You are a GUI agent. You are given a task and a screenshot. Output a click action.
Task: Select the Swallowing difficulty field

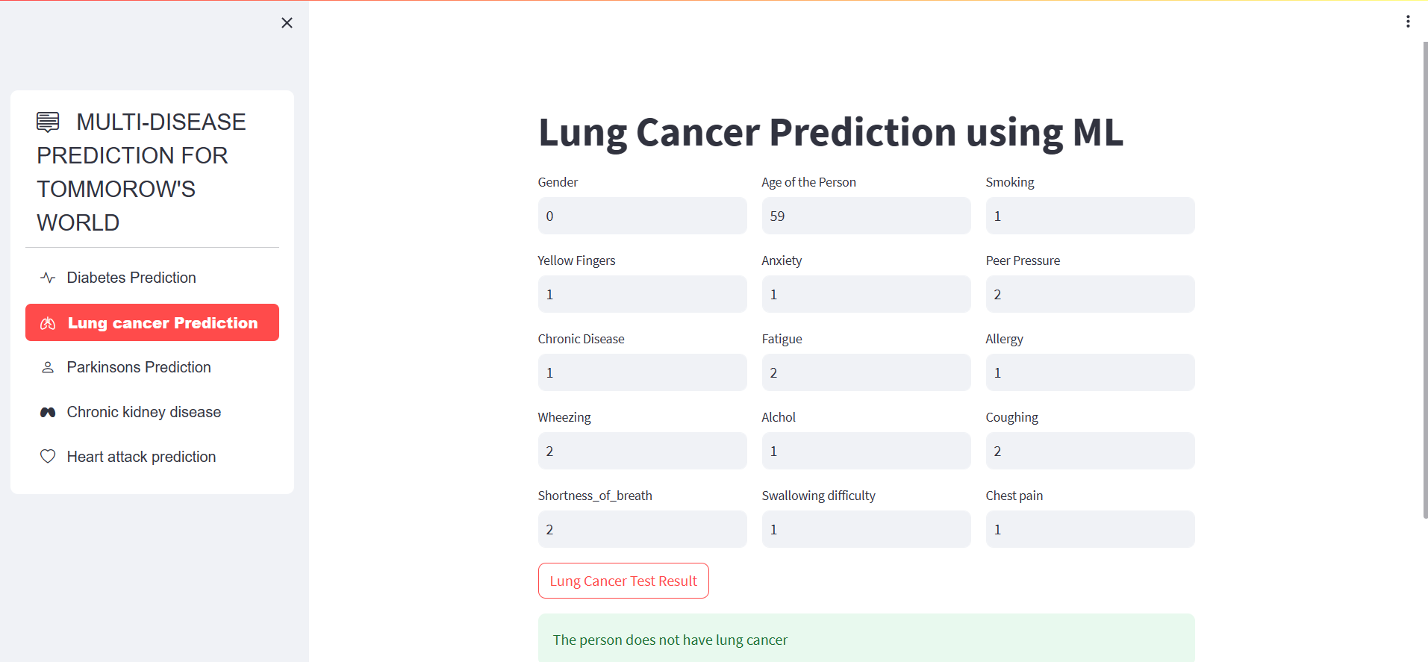(865, 529)
